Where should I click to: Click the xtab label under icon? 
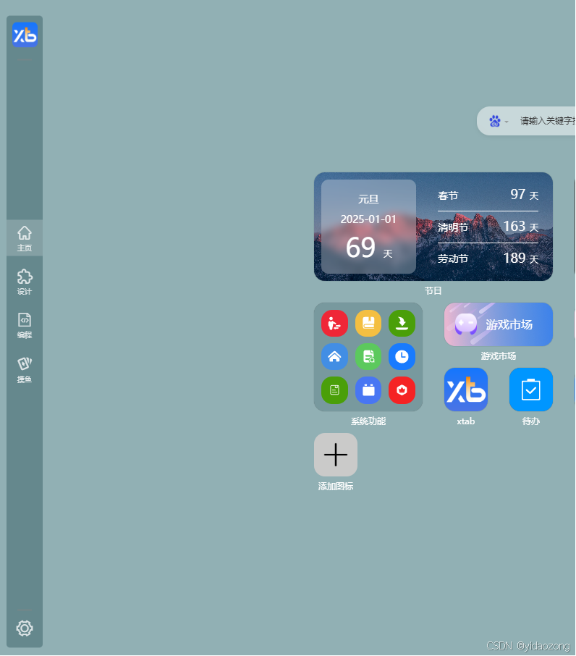(466, 421)
